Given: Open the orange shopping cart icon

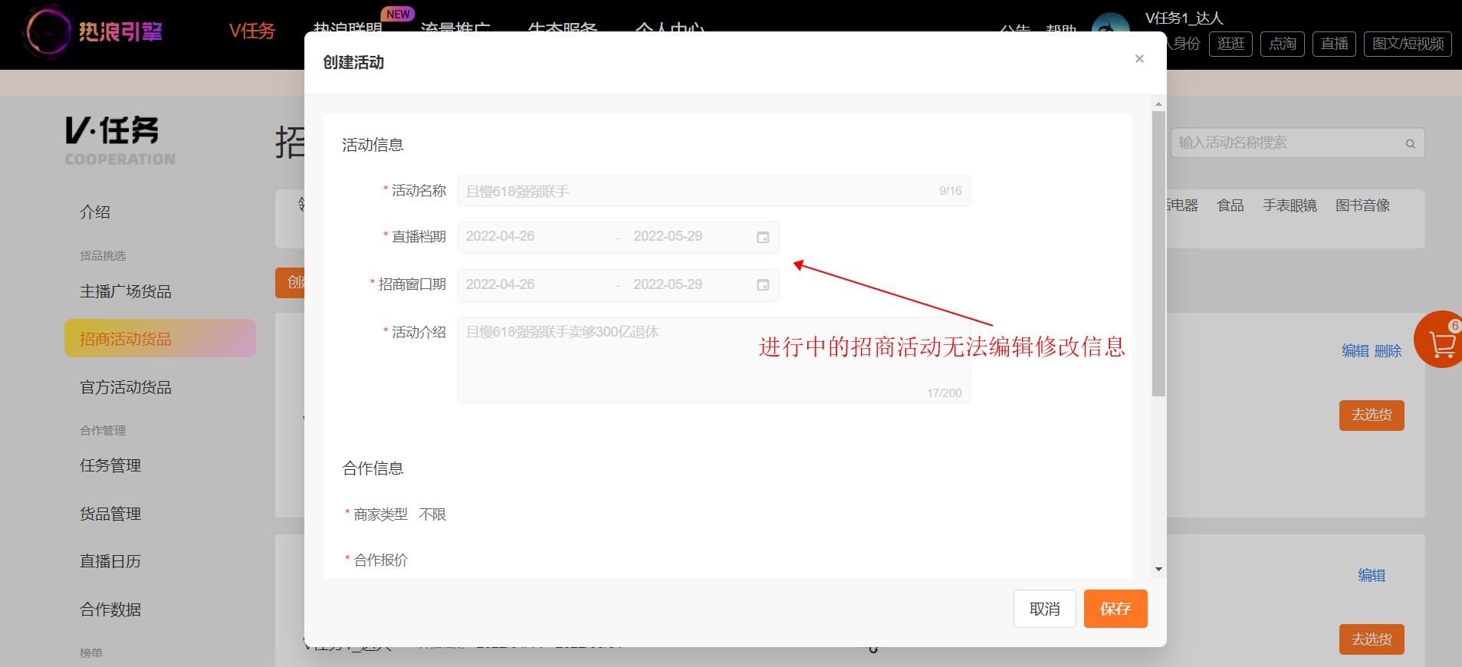Looking at the screenshot, I should [x=1441, y=340].
